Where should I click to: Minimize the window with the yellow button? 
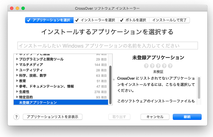tap(17, 8)
